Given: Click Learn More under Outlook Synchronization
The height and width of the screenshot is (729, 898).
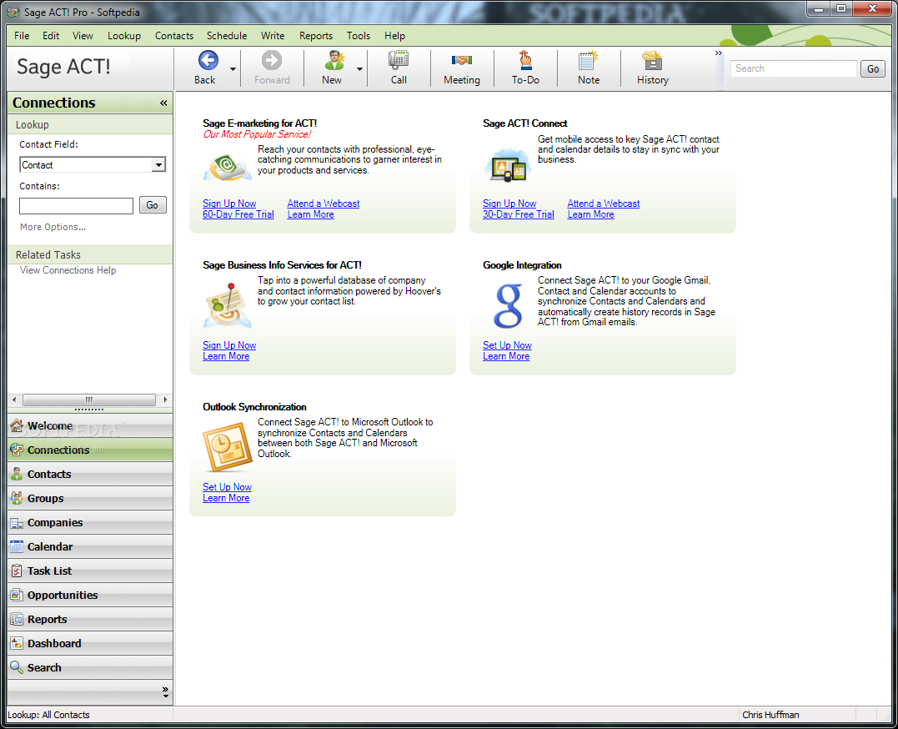Looking at the screenshot, I should (226, 498).
